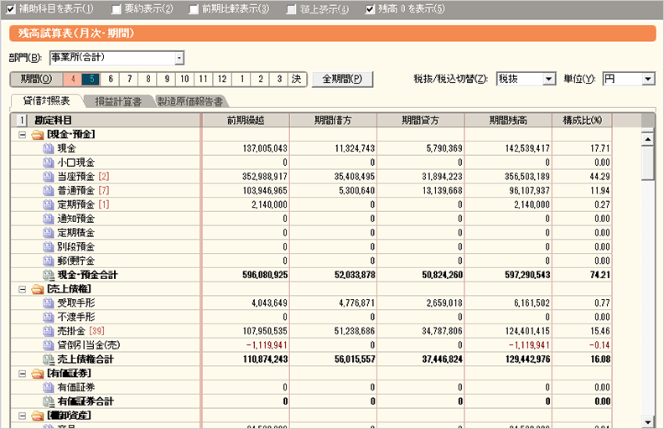Click the 売上債権 folder icon
The height and width of the screenshot is (429, 664).
point(37,289)
